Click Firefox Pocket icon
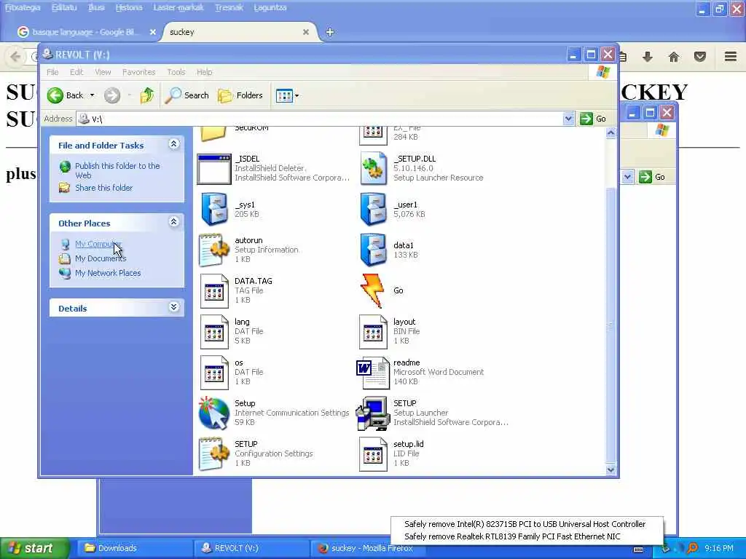The height and width of the screenshot is (559, 746). 700,57
